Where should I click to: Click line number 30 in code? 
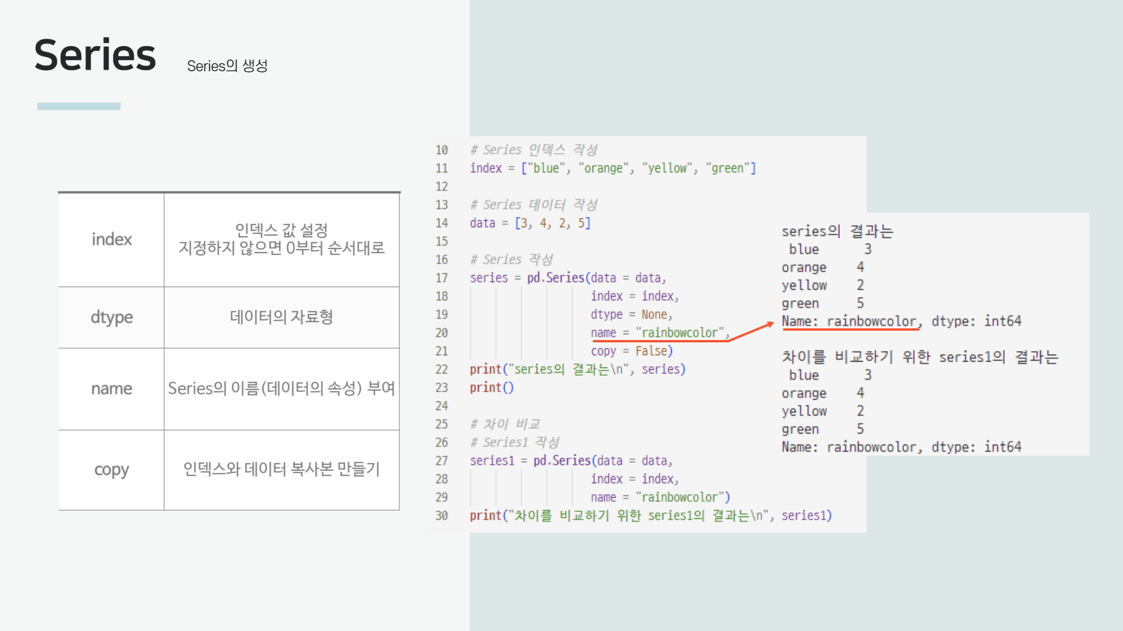[442, 516]
